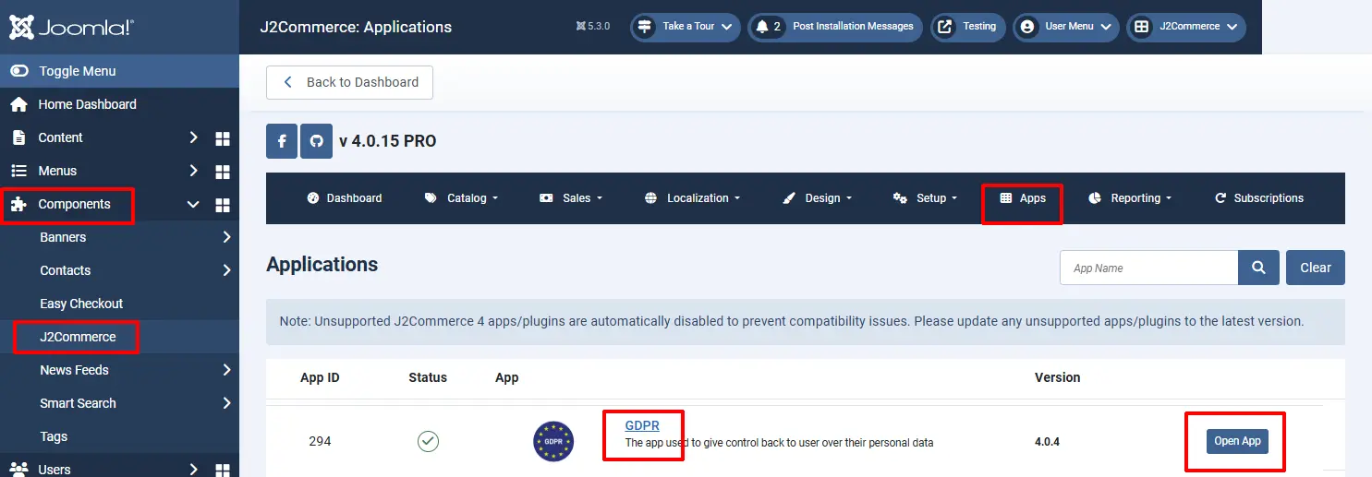Click the App Name search field

1148,268
